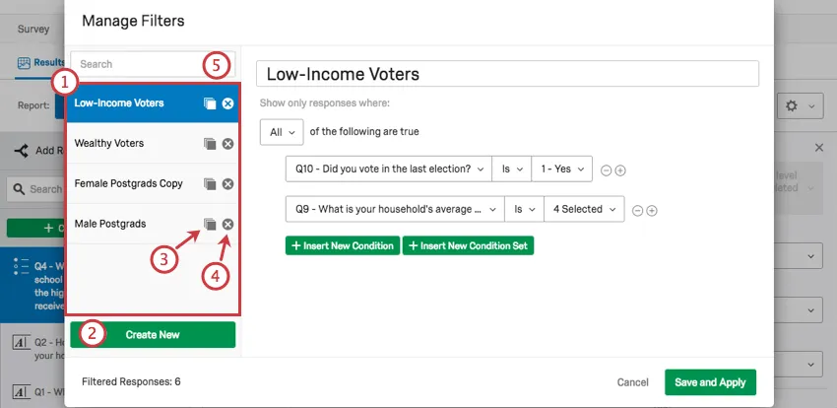Click the Create New button
The image size is (837, 408).
pyautogui.click(x=153, y=335)
